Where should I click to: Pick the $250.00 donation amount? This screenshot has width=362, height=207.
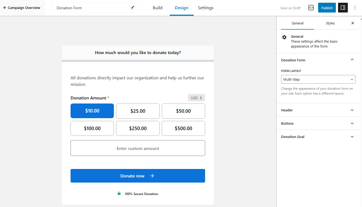138,128
